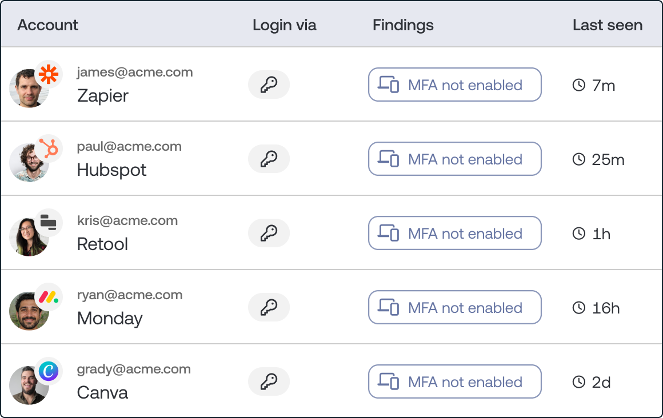This screenshot has width=663, height=418.
Task: Click the Monday app logo icon
Action: pyautogui.click(x=49, y=298)
